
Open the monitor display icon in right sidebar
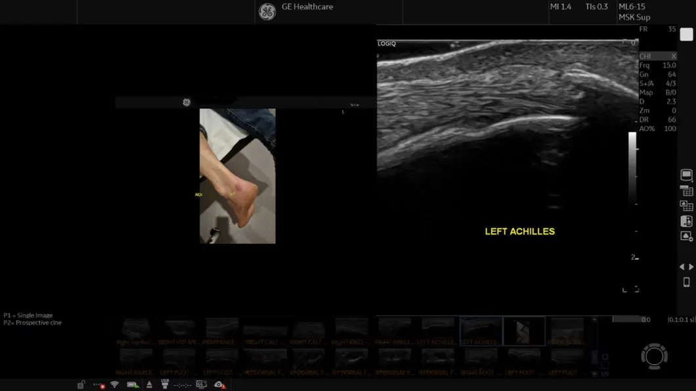(686, 175)
